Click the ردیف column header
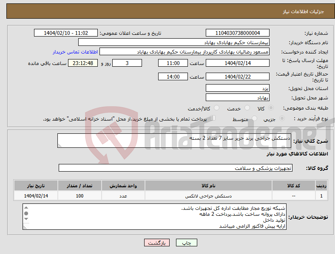The width and height of the screenshot is (335, 254). (321, 186)
